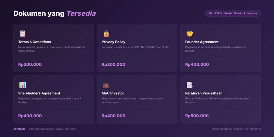Open the Founder Agreement heading

[202, 42]
